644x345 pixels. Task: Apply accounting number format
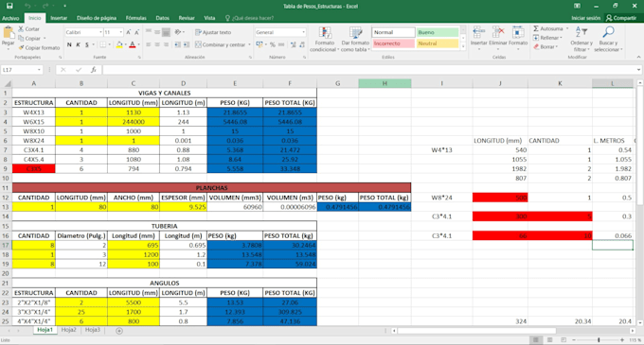coord(259,44)
